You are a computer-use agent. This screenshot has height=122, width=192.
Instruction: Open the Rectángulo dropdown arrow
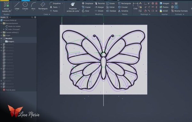click(43, 11)
